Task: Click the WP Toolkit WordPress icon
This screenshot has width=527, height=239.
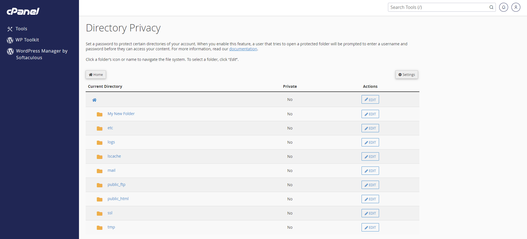Action: (x=10, y=40)
